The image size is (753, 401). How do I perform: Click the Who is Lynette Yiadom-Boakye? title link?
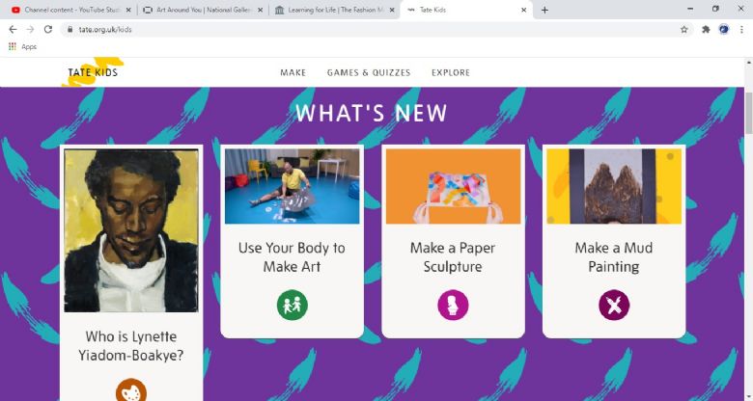[x=131, y=346]
